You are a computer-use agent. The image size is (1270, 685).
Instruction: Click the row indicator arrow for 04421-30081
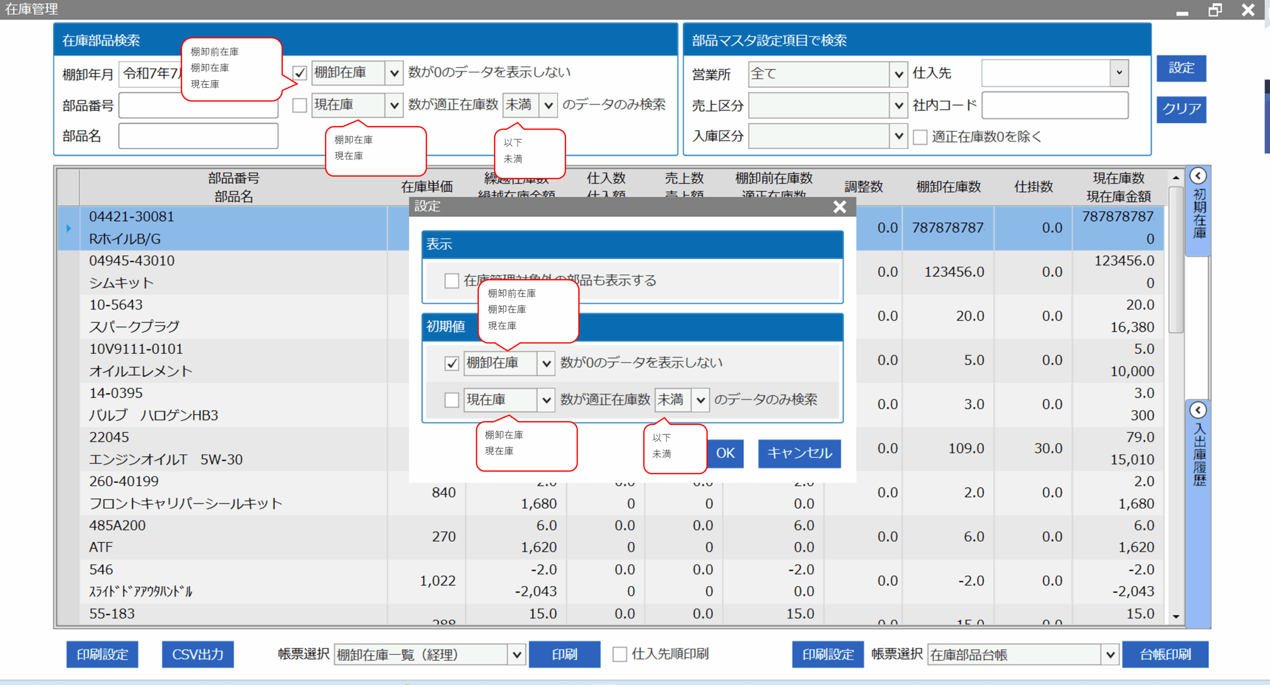point(68,228)
